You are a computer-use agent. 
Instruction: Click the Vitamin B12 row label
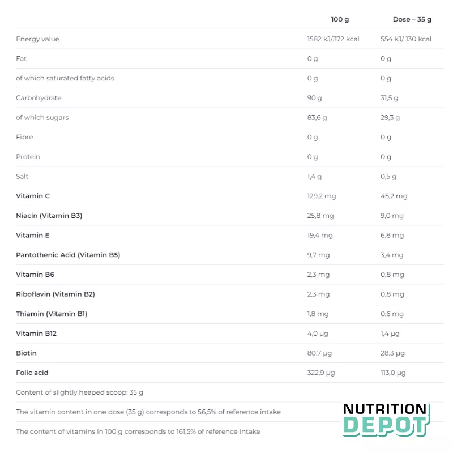pos(36,334)
